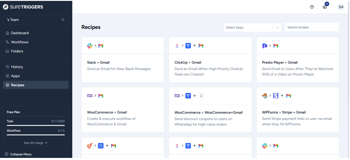Click See All Usage link

(36, 143)
